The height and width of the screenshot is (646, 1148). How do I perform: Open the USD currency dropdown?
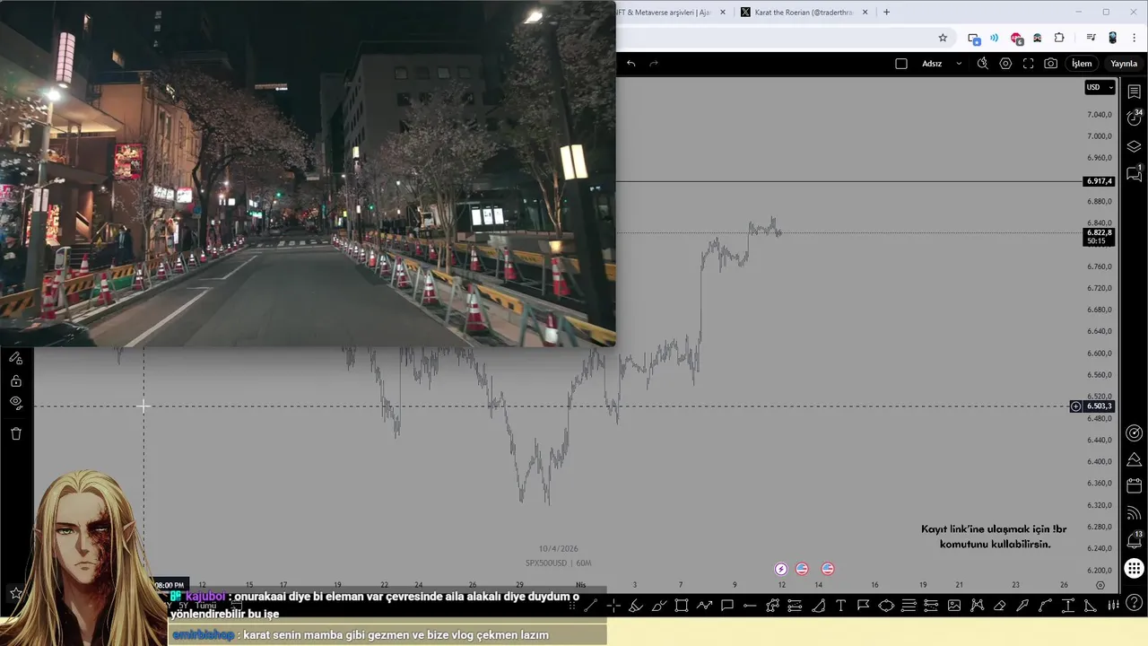[x=1100, y=87]
